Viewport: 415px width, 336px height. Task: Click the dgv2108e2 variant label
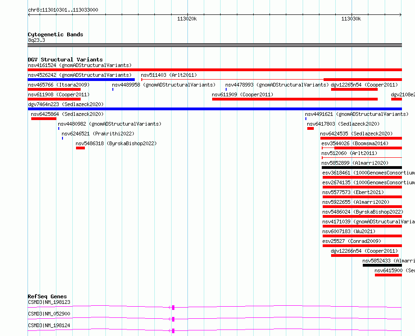(x=403, y=94)
